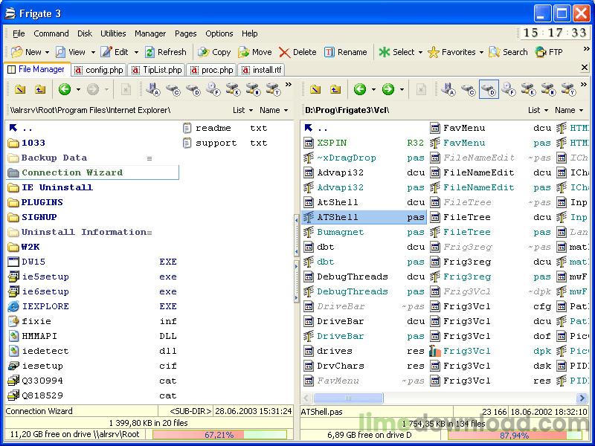Expand the right panel Name sort dropdown

570,110
